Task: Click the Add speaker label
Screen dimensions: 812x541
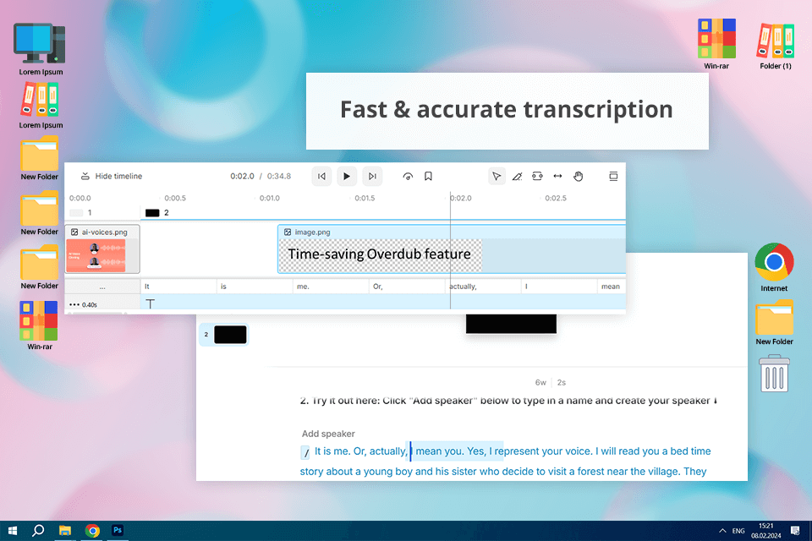Action: click(328, 434)
